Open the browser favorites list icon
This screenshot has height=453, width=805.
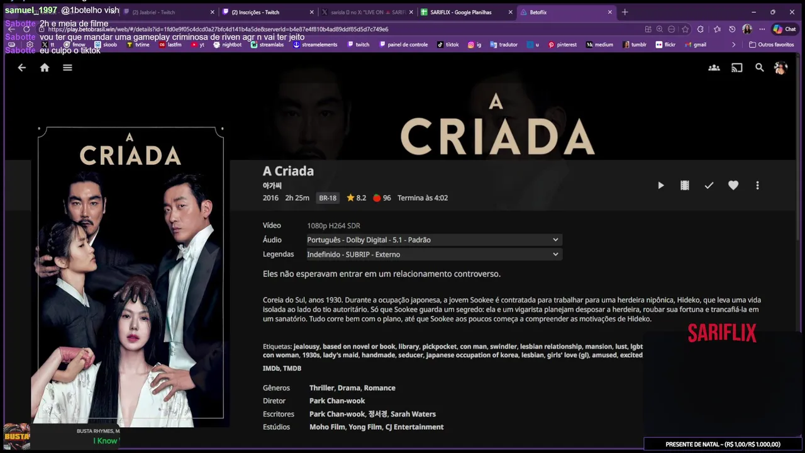tap(717, 29)
